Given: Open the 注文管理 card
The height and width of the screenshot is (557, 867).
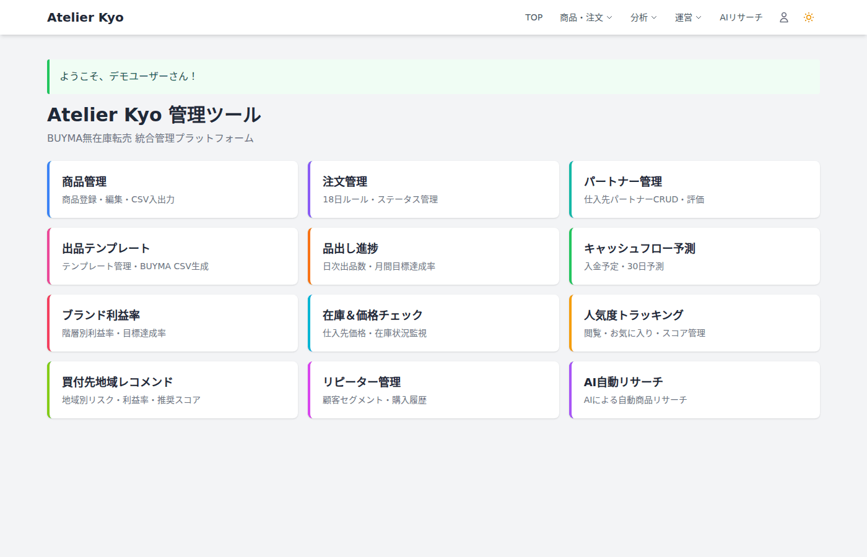Looking at the screenshot, I should click(434, 189).
